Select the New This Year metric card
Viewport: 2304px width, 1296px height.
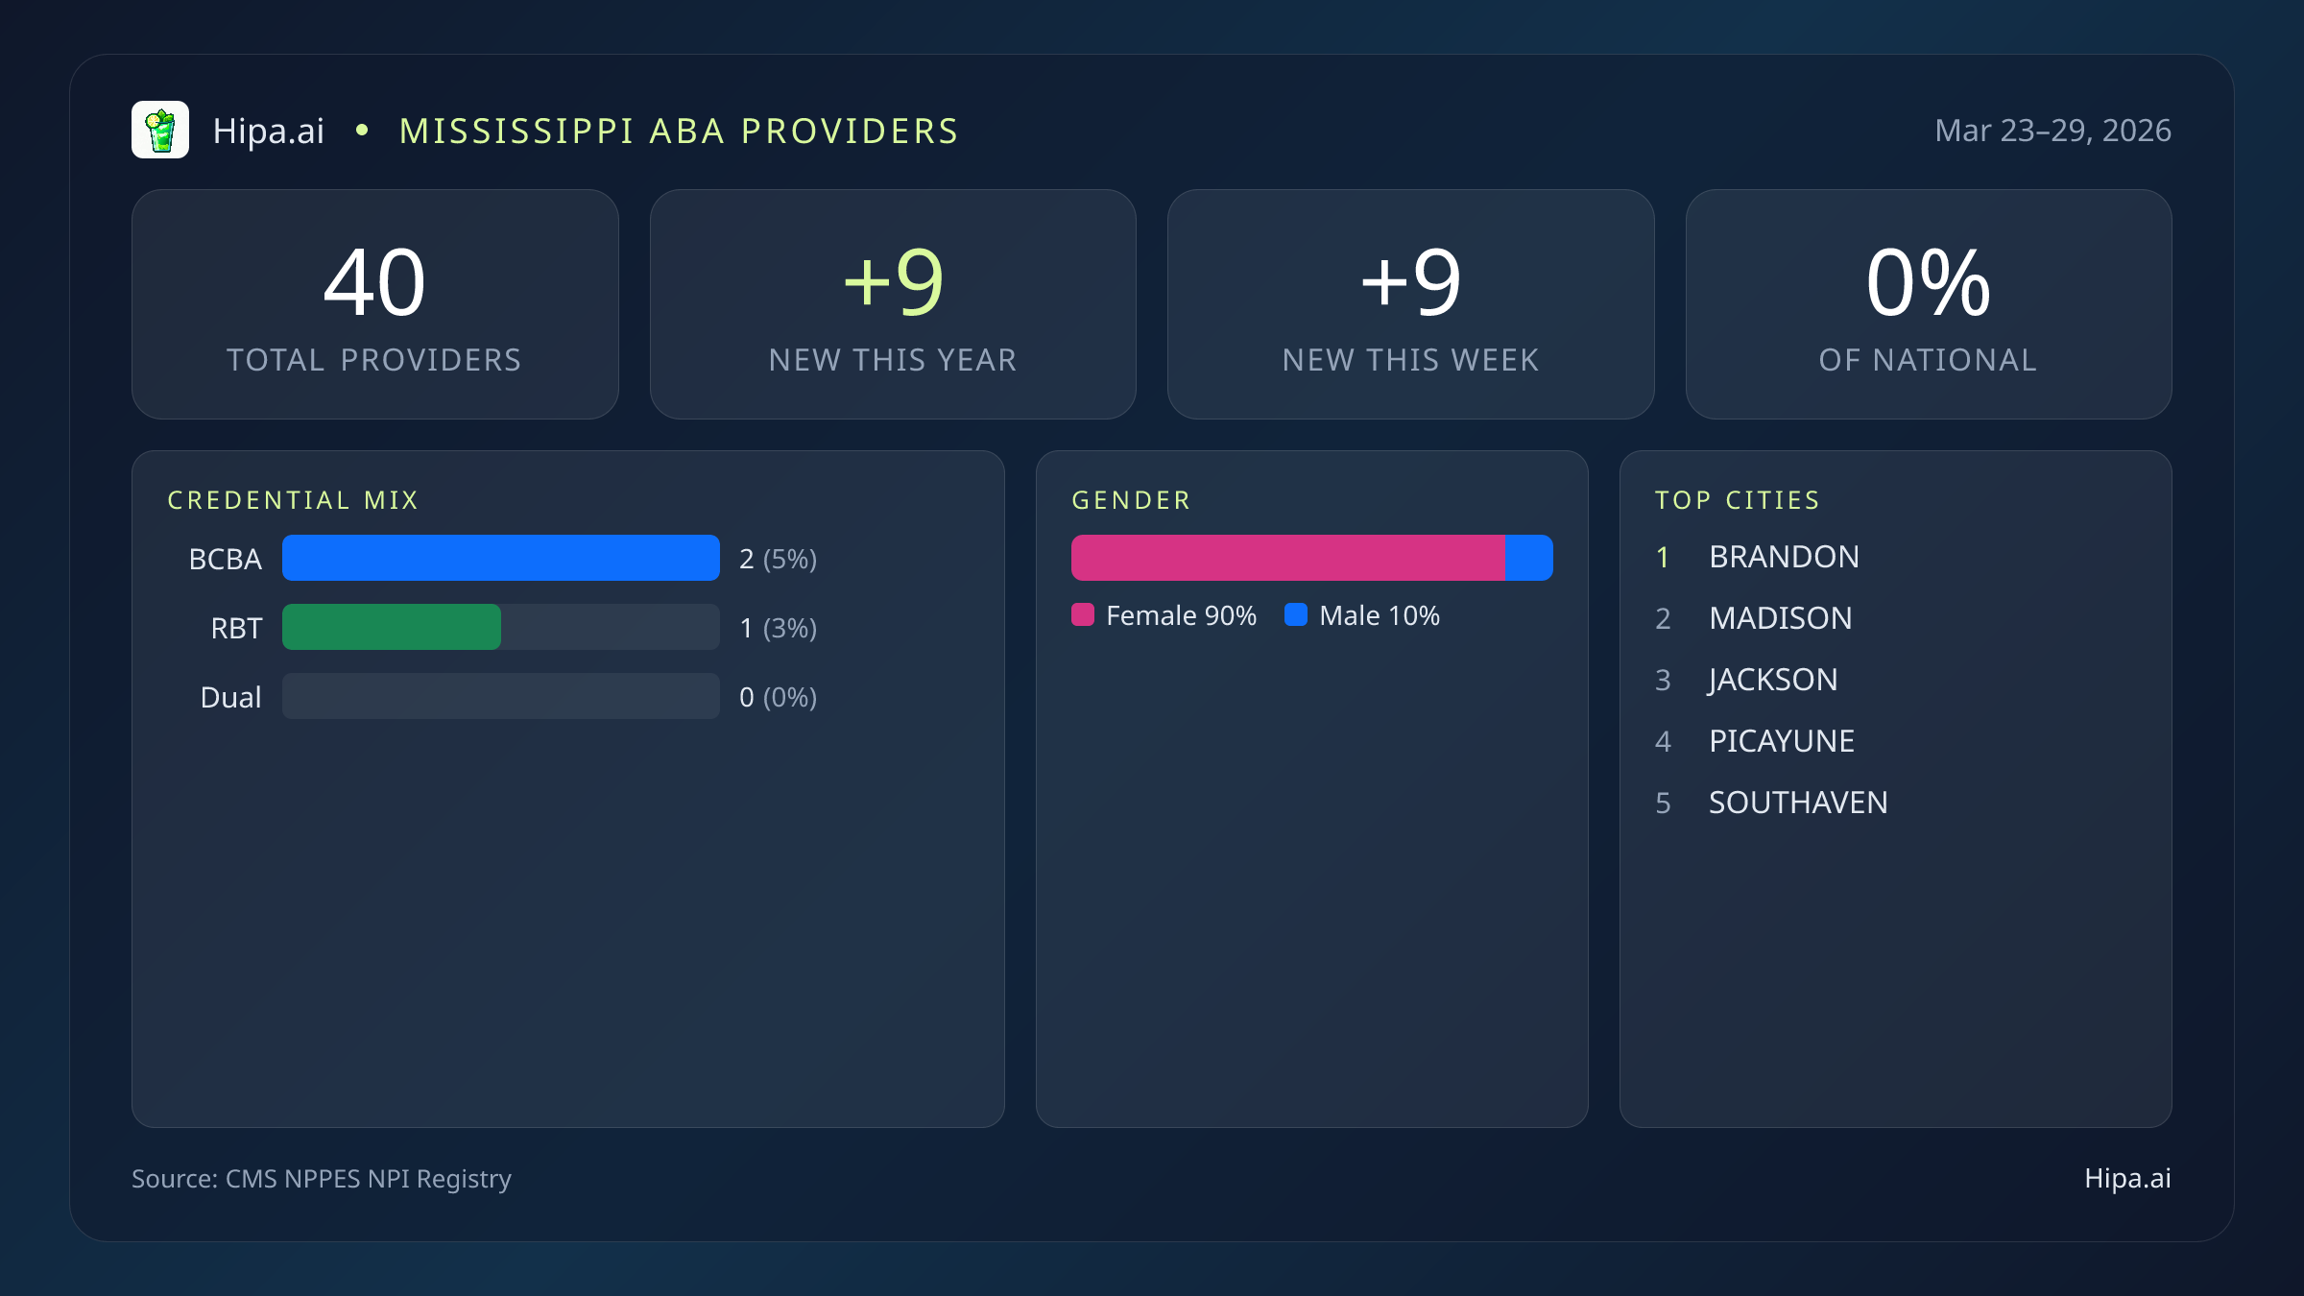(x=893, y=304)
